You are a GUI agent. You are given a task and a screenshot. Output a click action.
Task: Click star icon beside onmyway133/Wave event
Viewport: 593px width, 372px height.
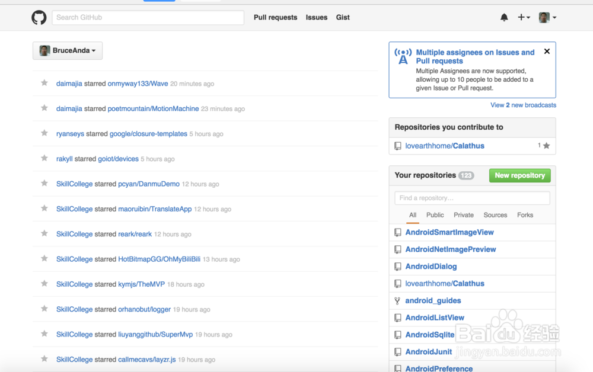click(x=44, y=83)
